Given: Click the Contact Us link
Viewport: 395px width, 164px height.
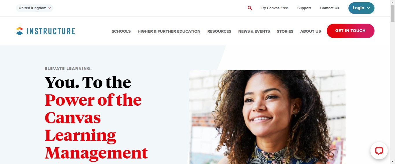Looking at the screenshot, I should [x=330, y=8].
